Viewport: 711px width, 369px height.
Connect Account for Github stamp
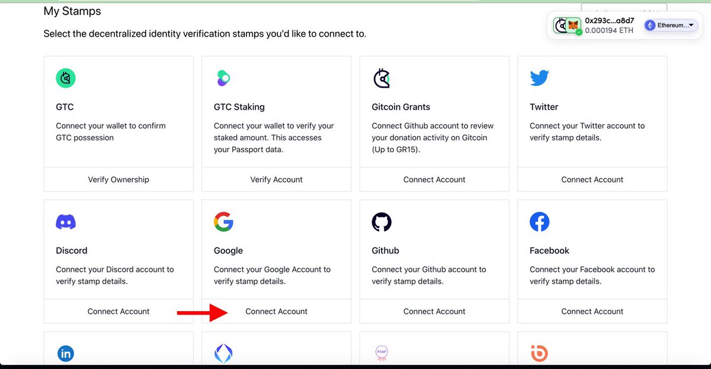click(434, 311)
